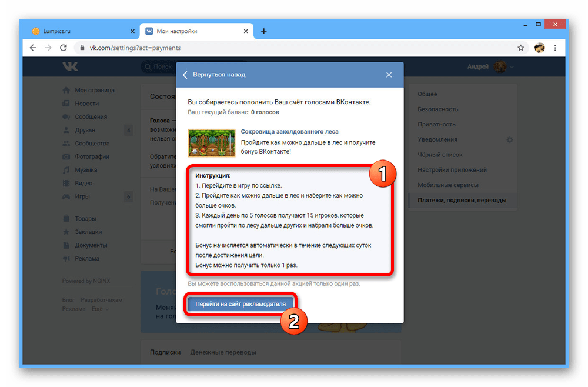The width and height of the screenshot is (588, 387).
Task: Open the Chrome three-dot menu
Action: [555, 48]
